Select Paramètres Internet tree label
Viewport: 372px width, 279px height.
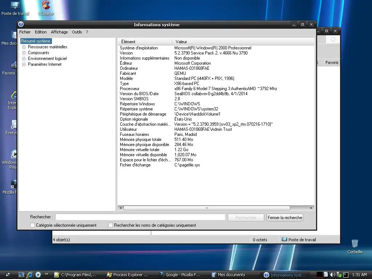pyautogui.click(x=45, y=64)
